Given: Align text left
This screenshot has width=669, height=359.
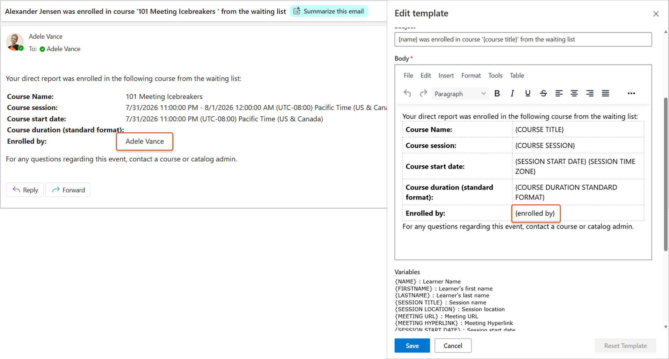Looking at the screenshot, I should (x=559, y=94).
